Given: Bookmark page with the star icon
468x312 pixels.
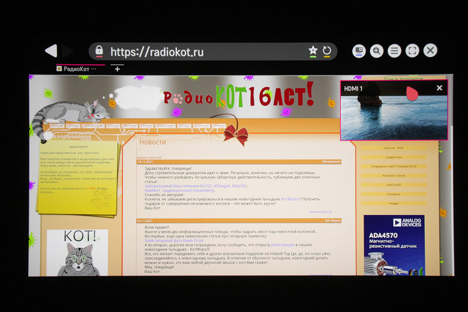Looking at the screenshot, I should [313, 51].
